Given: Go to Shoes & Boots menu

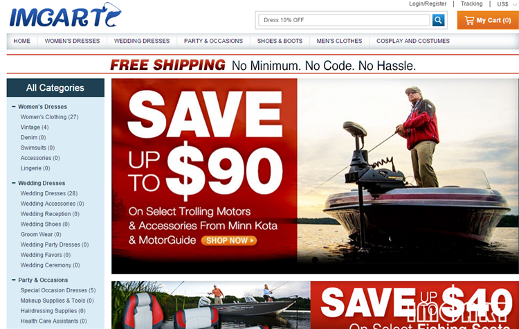Looking at the screenshot, I should (x=280, y=41).
